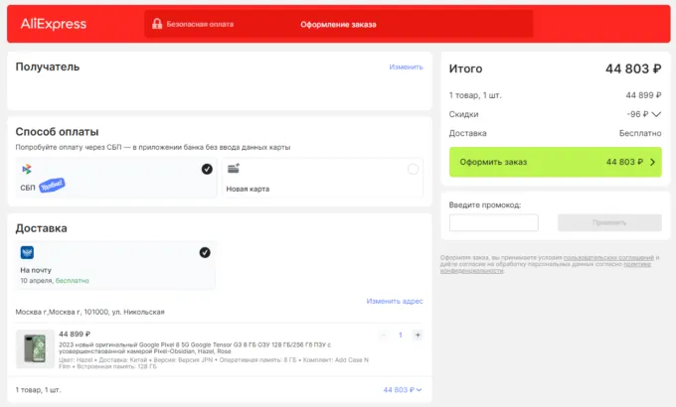This screenshot has width=676, height=407.
Task: Click the СБП payment logo
Action: [x=27, y=170]
